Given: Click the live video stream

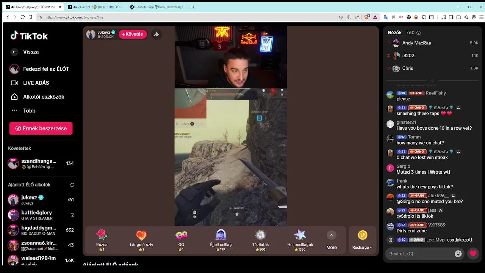Looking at the screenshot, I should click(x=230, y=126).
